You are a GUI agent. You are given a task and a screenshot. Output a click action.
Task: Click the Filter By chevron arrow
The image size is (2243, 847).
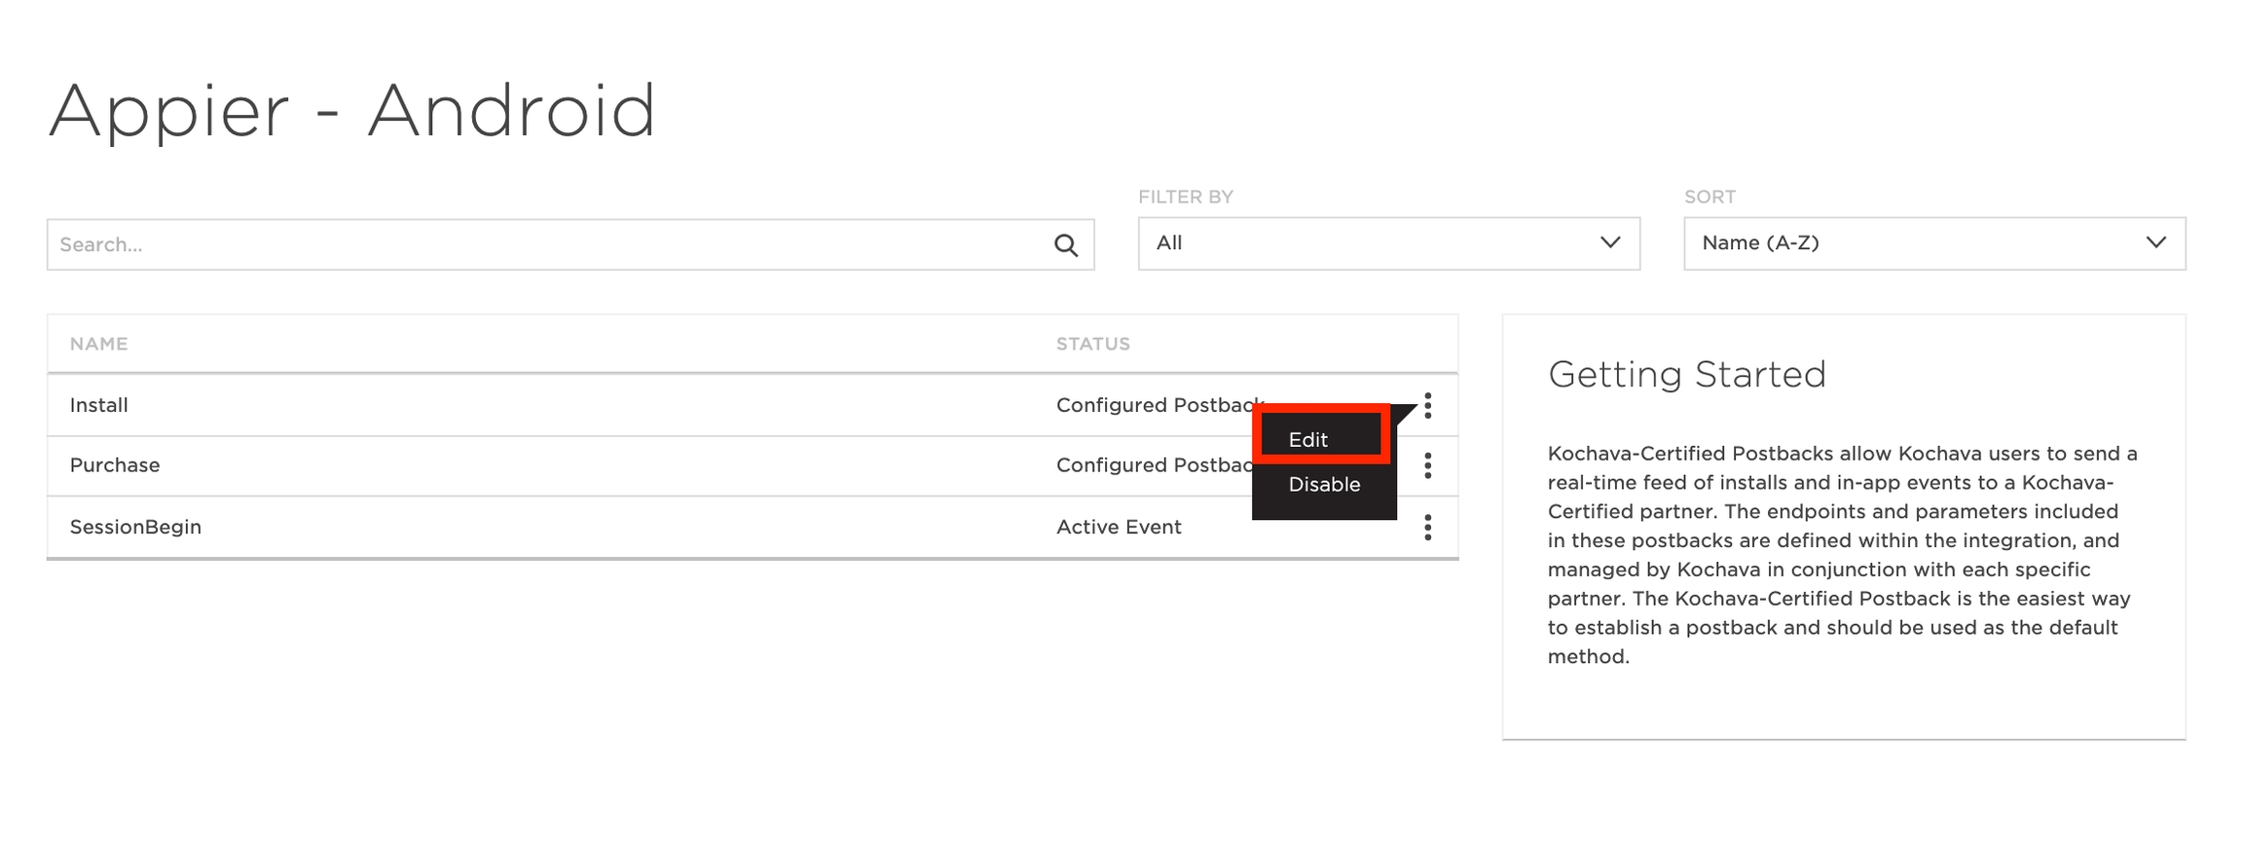(1610, 242)
